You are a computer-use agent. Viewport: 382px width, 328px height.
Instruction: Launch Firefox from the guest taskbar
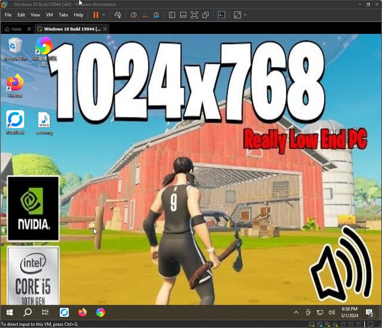click(x=82, y=312)
